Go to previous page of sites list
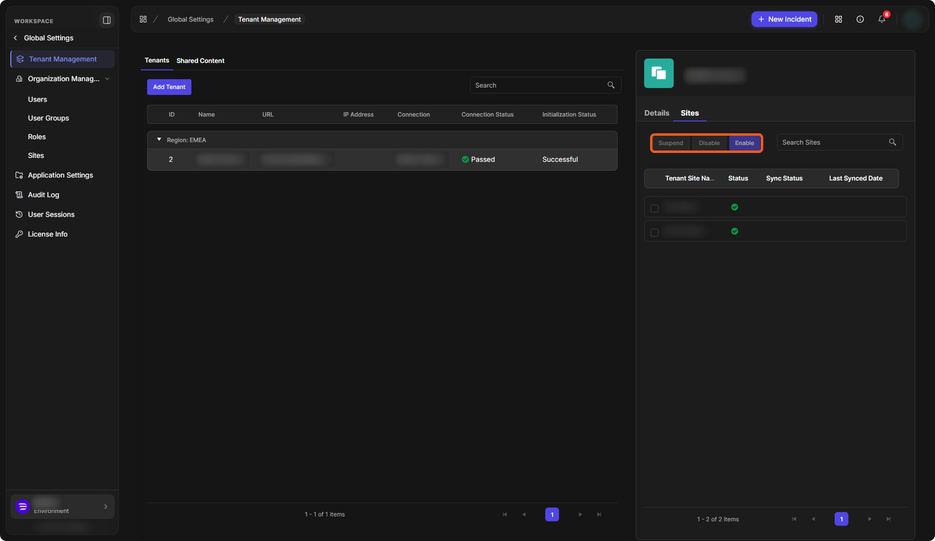The width and height of the screenshot is (935, 541). point(813,519)
